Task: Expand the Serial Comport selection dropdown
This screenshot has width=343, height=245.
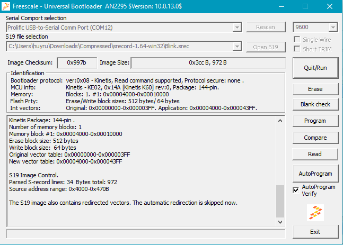Action: click(237, 28)
